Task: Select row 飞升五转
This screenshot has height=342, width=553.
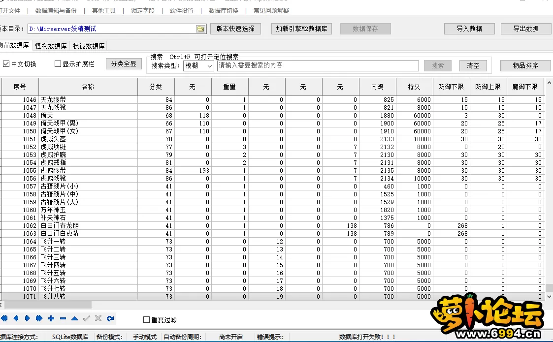Action: 273,273
